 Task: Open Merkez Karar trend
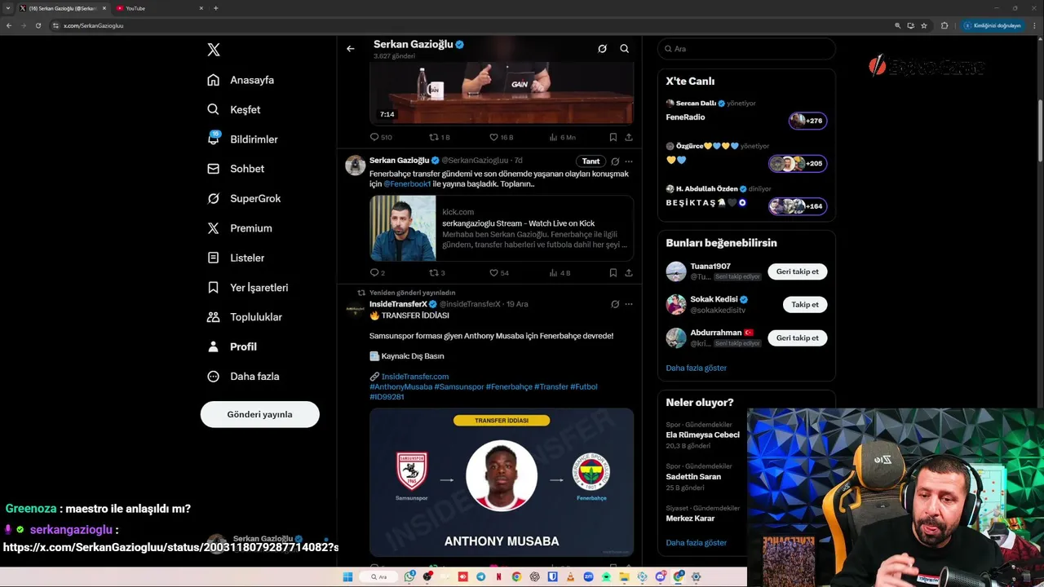pos(690,518)
